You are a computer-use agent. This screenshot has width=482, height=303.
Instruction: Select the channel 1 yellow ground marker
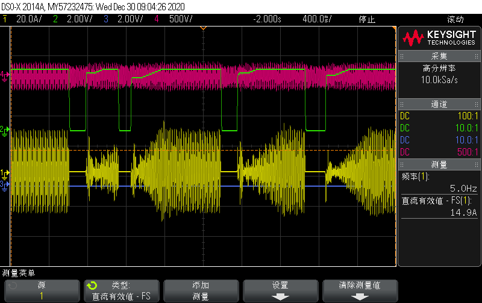click(x=4, y=174)
